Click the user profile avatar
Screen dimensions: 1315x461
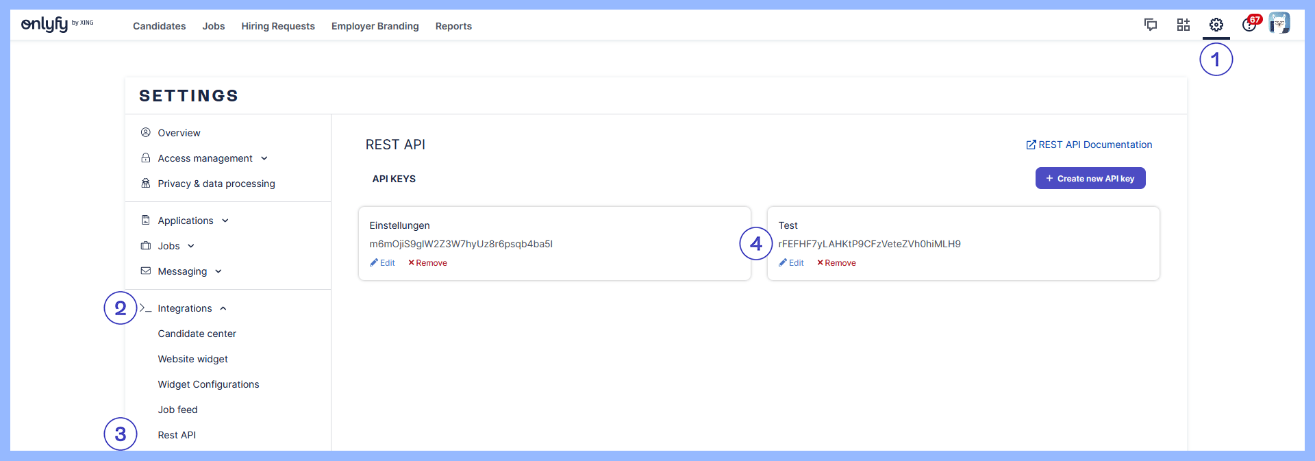pyautogui.click(x=1279, y=23)
